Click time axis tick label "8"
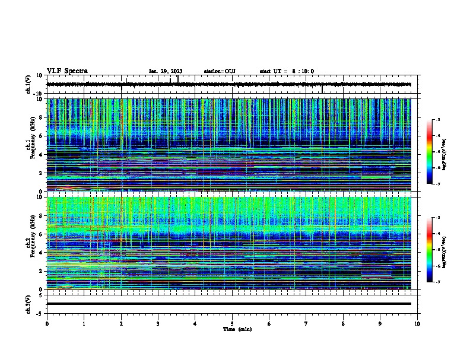The width and height of the screenshot is (470, 363). [343, 324]
